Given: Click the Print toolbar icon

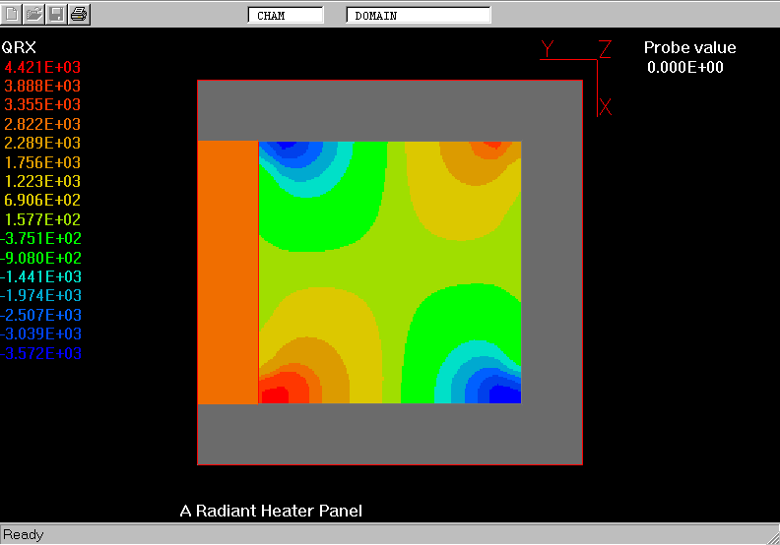Looking at the screenshot, I should [x=80, y=14].
